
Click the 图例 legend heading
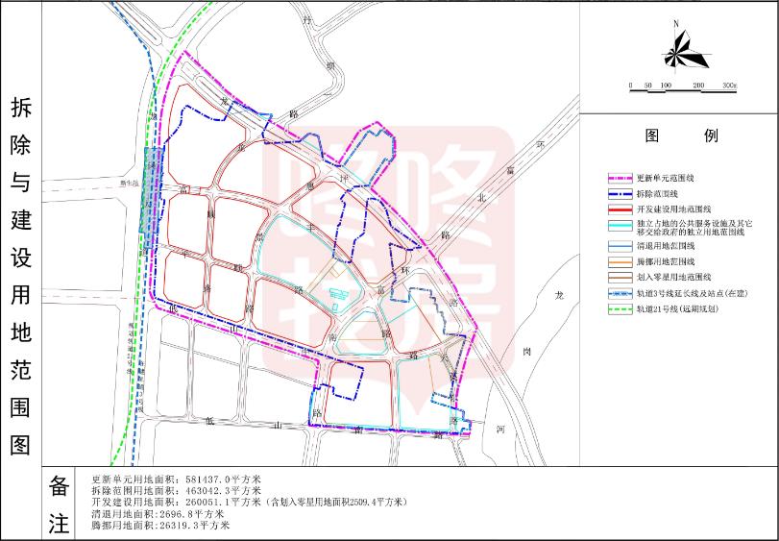(681, 135)
